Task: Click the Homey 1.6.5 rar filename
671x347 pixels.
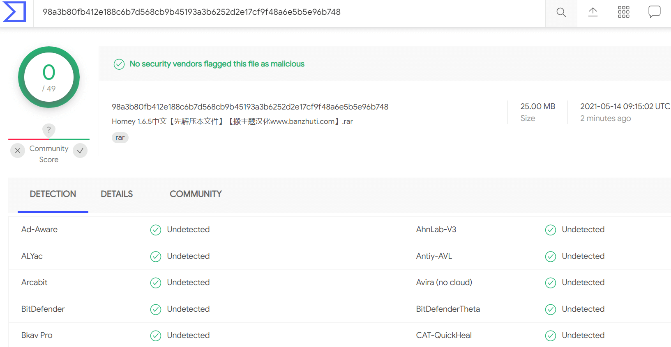Action: 232,121
